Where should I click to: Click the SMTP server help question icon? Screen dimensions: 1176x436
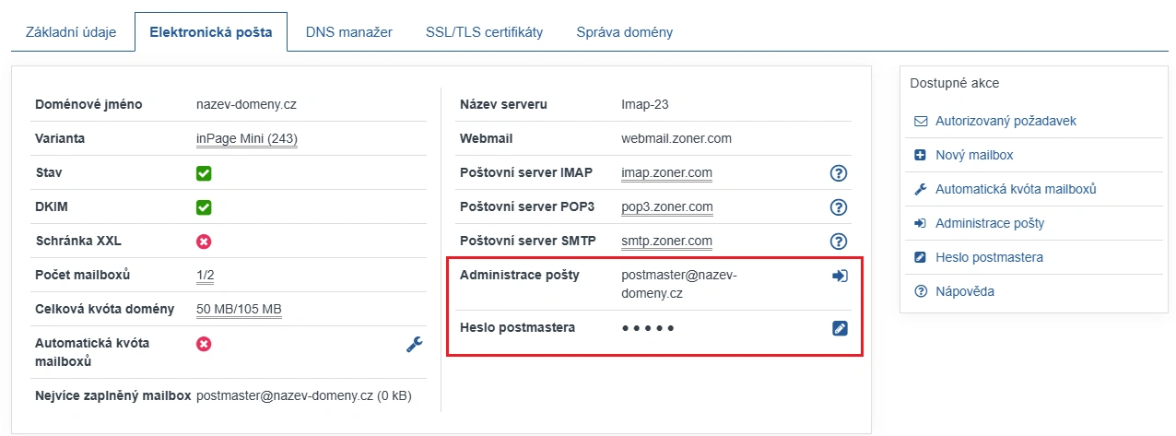[x=839, y=242]
